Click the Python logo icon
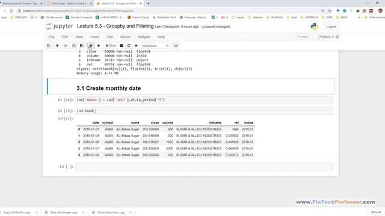Viewport: 385px width, 216px height. (x=314, y=26)
